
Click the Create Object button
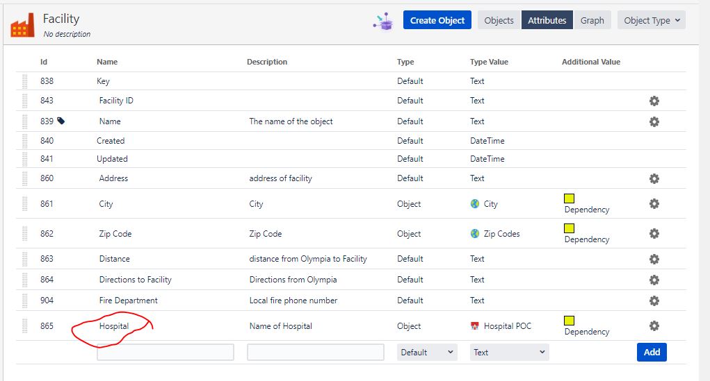pos(437,20)
